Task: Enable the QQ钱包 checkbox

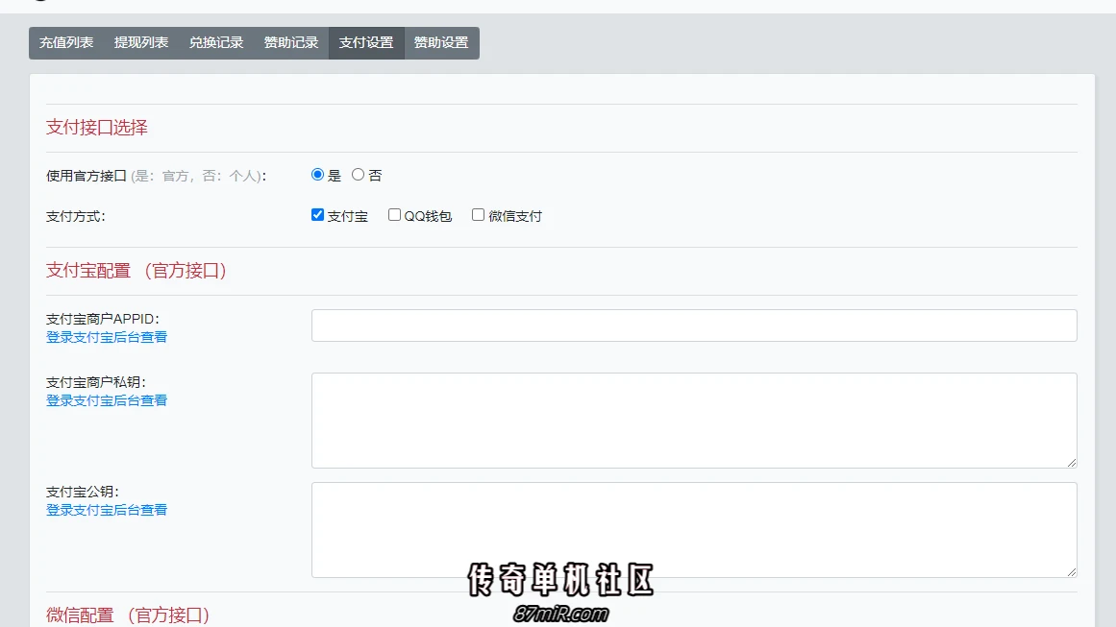Action: [394, 215]
